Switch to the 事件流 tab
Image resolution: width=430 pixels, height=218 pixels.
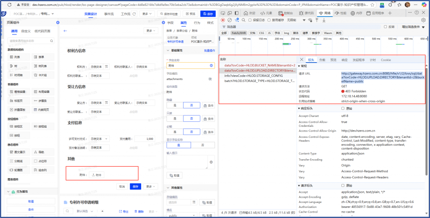109,14
